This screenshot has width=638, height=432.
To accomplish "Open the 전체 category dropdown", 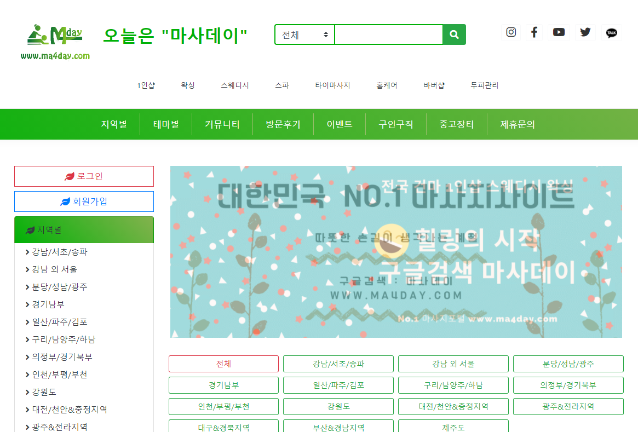I will (304, 34).
